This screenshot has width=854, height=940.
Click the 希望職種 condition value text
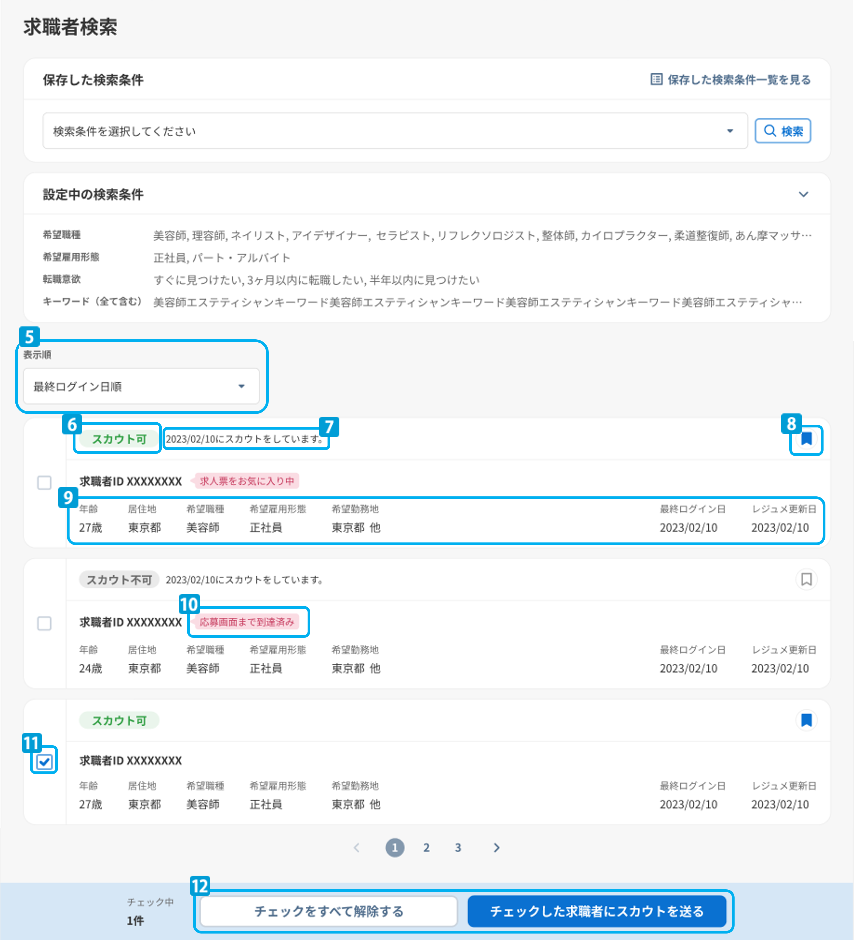pyautogui.click(x=483, y=235)
